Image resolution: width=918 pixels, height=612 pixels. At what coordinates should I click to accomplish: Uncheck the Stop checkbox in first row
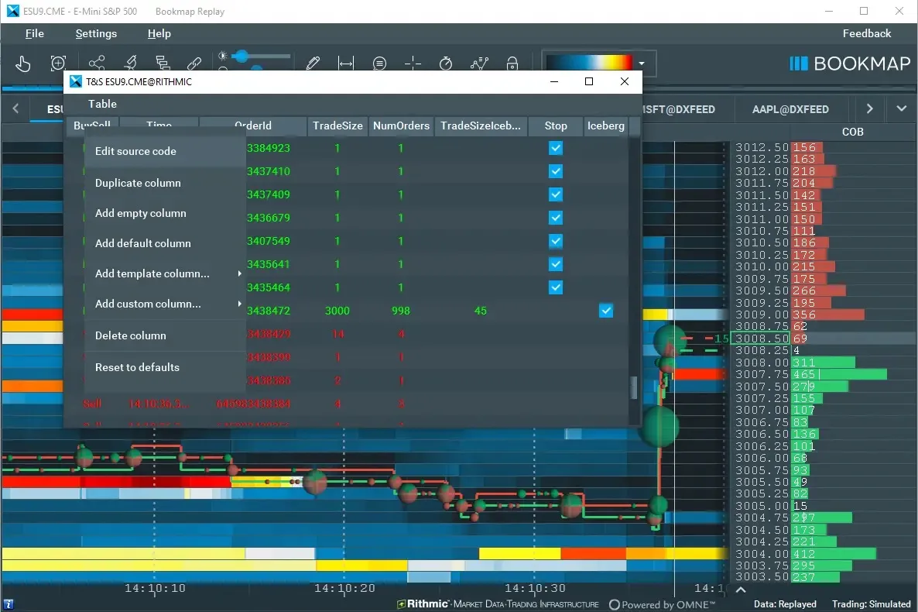coord(555,148)
